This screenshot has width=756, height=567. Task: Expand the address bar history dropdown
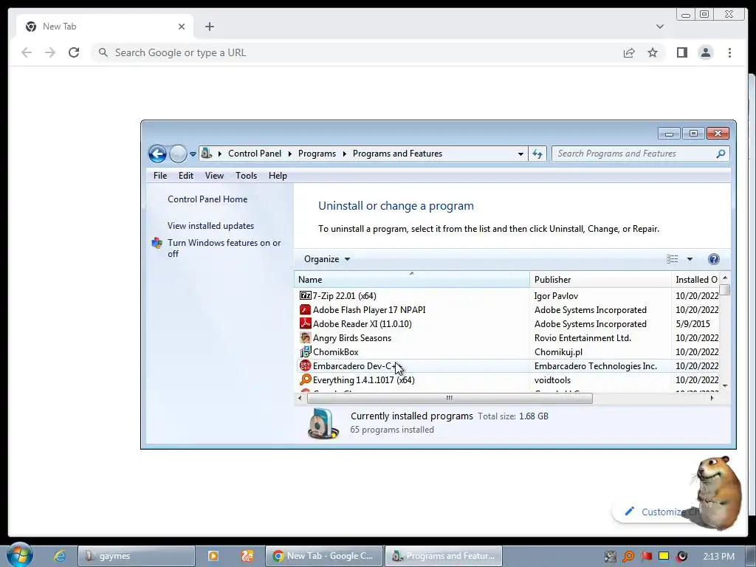tap(520, 154)
